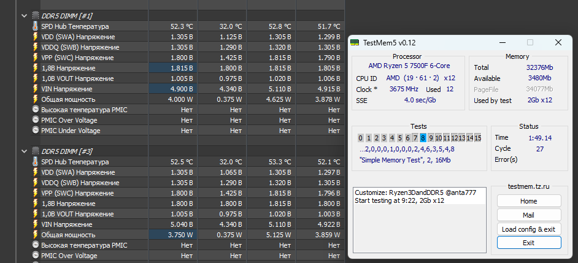Image resolution: width=578 pixels, height=263 pixels.
Task: Select the DDR5 DIMM [#3] group header
Action: pyautogui.click(x=67, y=151)
